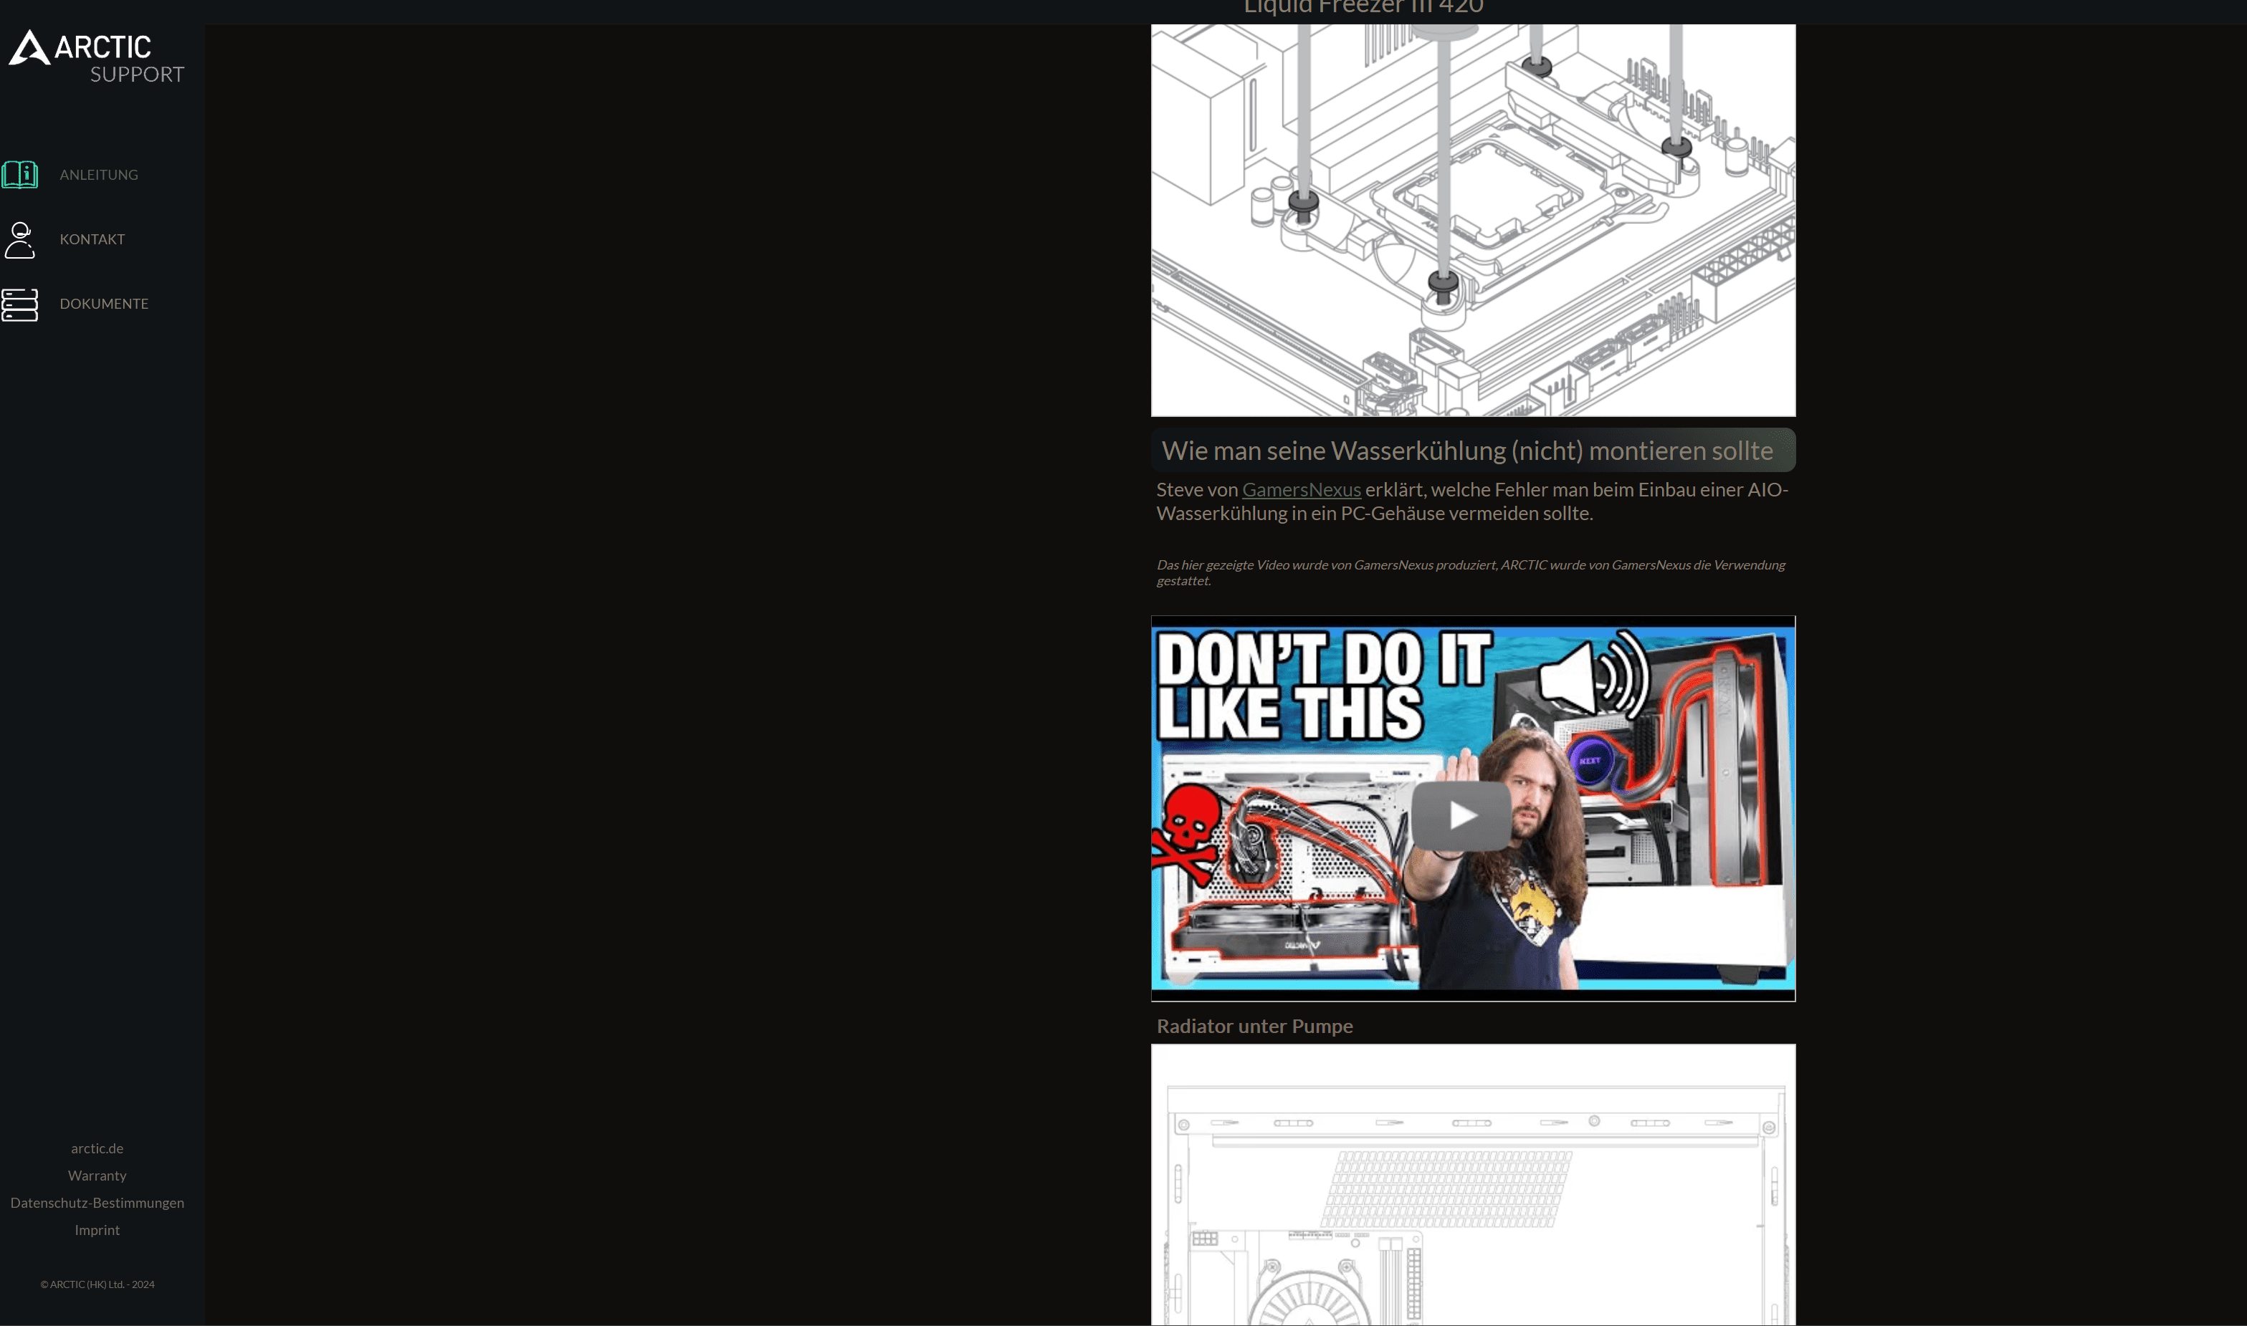The height and width of the screenshot is (1326, 2247).
Task: Visit the arctic.de footer link
Action: (97, 1148)
